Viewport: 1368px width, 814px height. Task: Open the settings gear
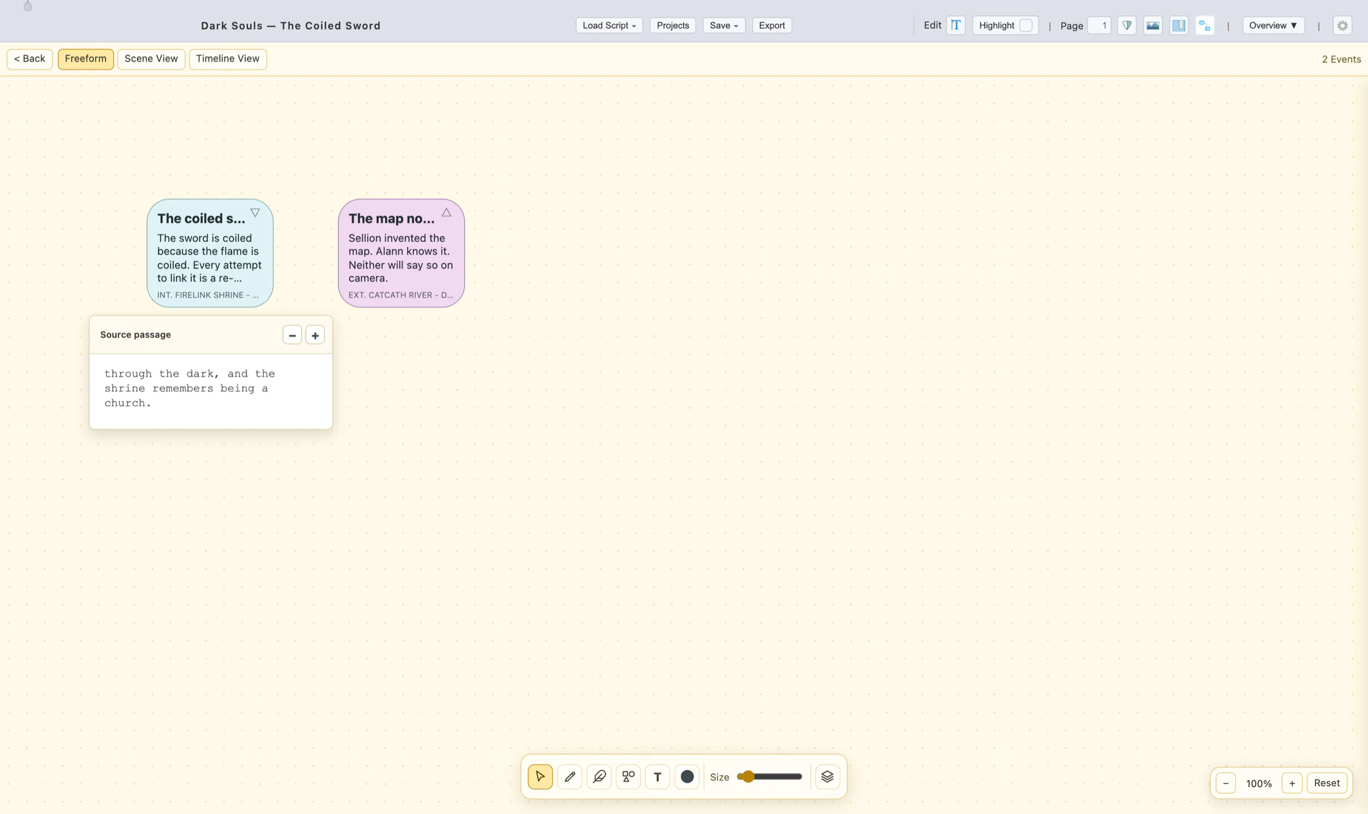tap(1343, 25)
